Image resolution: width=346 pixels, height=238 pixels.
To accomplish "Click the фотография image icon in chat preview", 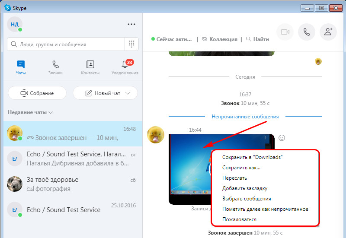I will point(30,188).
